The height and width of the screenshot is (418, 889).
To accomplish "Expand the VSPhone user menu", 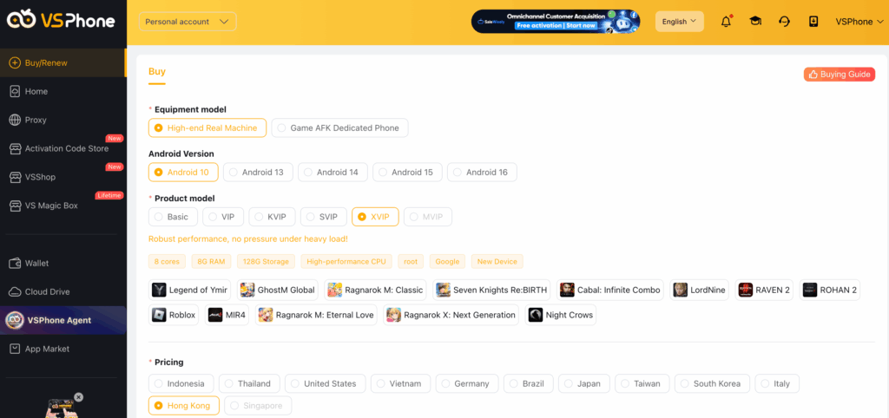I will pyautogui.click(x=859, y=22).
